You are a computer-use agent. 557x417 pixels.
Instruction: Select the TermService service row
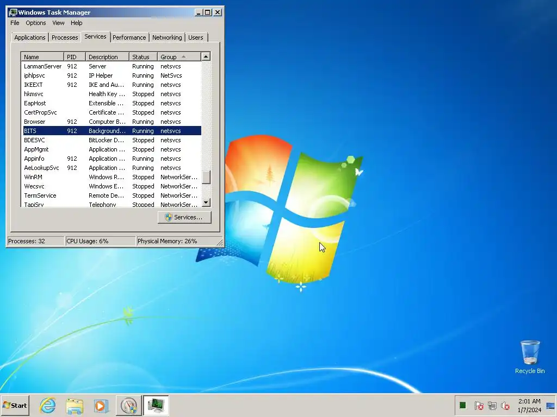point(112,195)
